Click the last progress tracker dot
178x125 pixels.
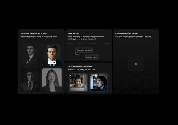(x=108, y=44)
